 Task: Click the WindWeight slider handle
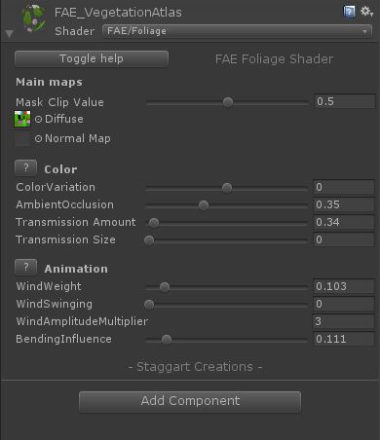tap(165, 287)
